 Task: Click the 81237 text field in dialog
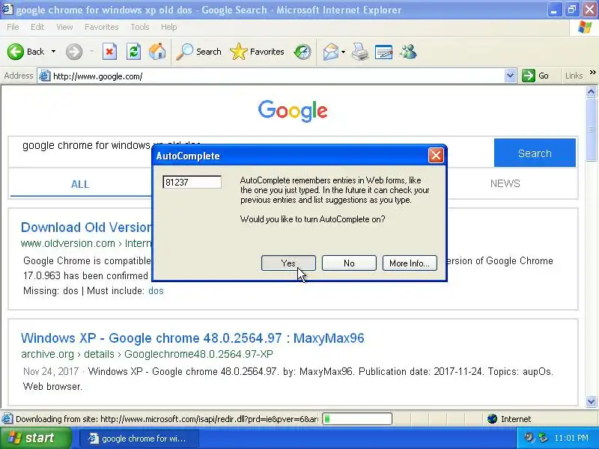192,182
